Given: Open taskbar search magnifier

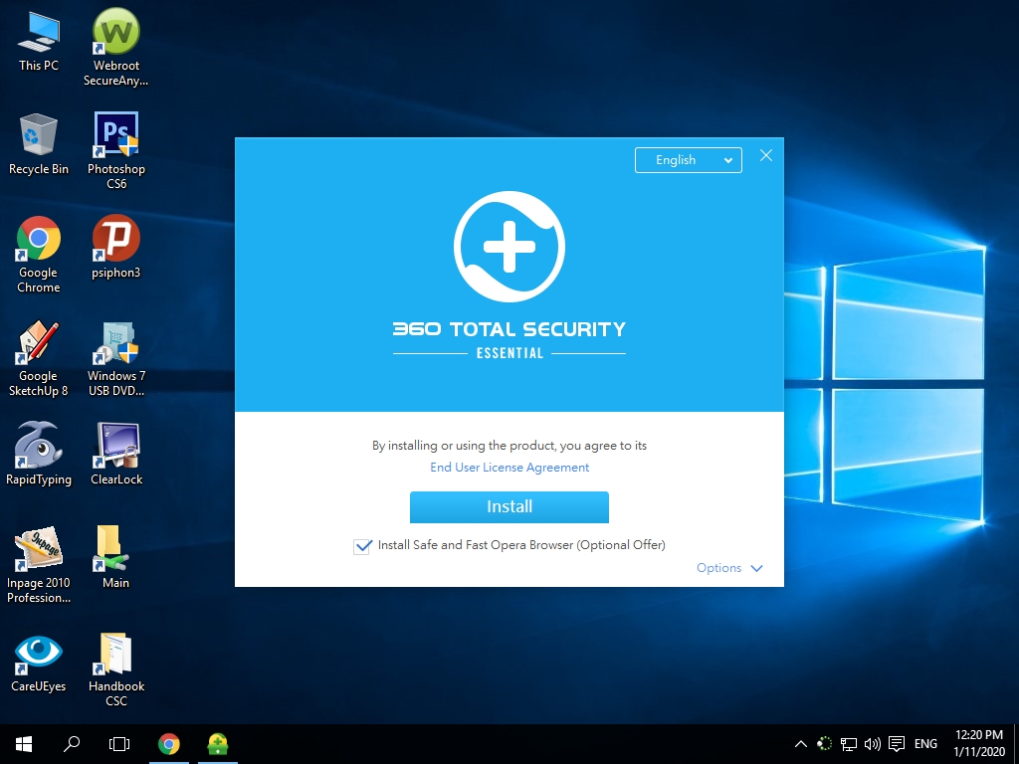Looking at the screenshot, I should tap(72, 744).
